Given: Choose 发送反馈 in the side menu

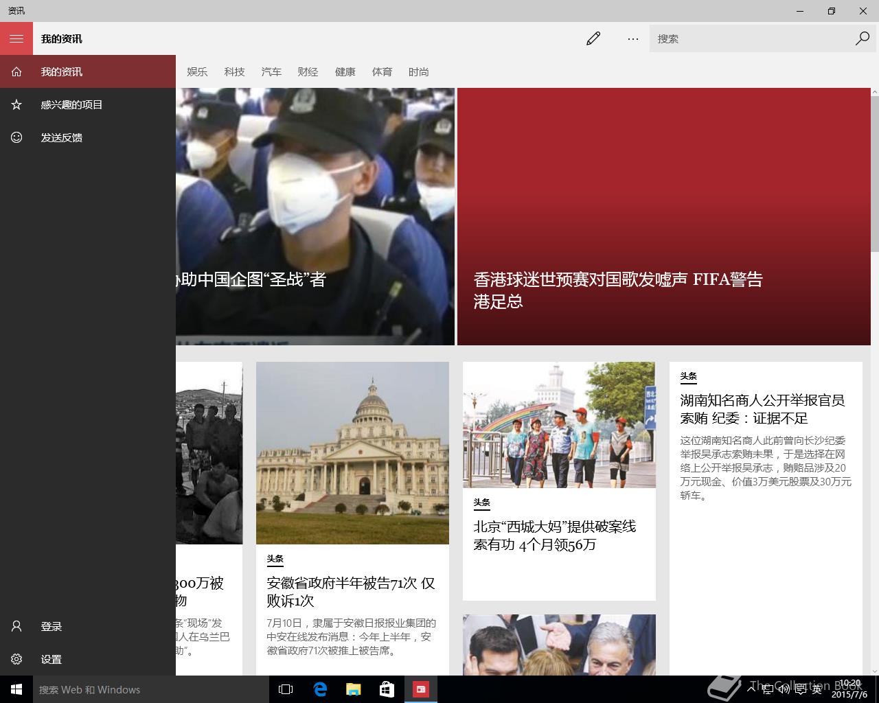Looking at the screenshot, I should coord(88,137).
